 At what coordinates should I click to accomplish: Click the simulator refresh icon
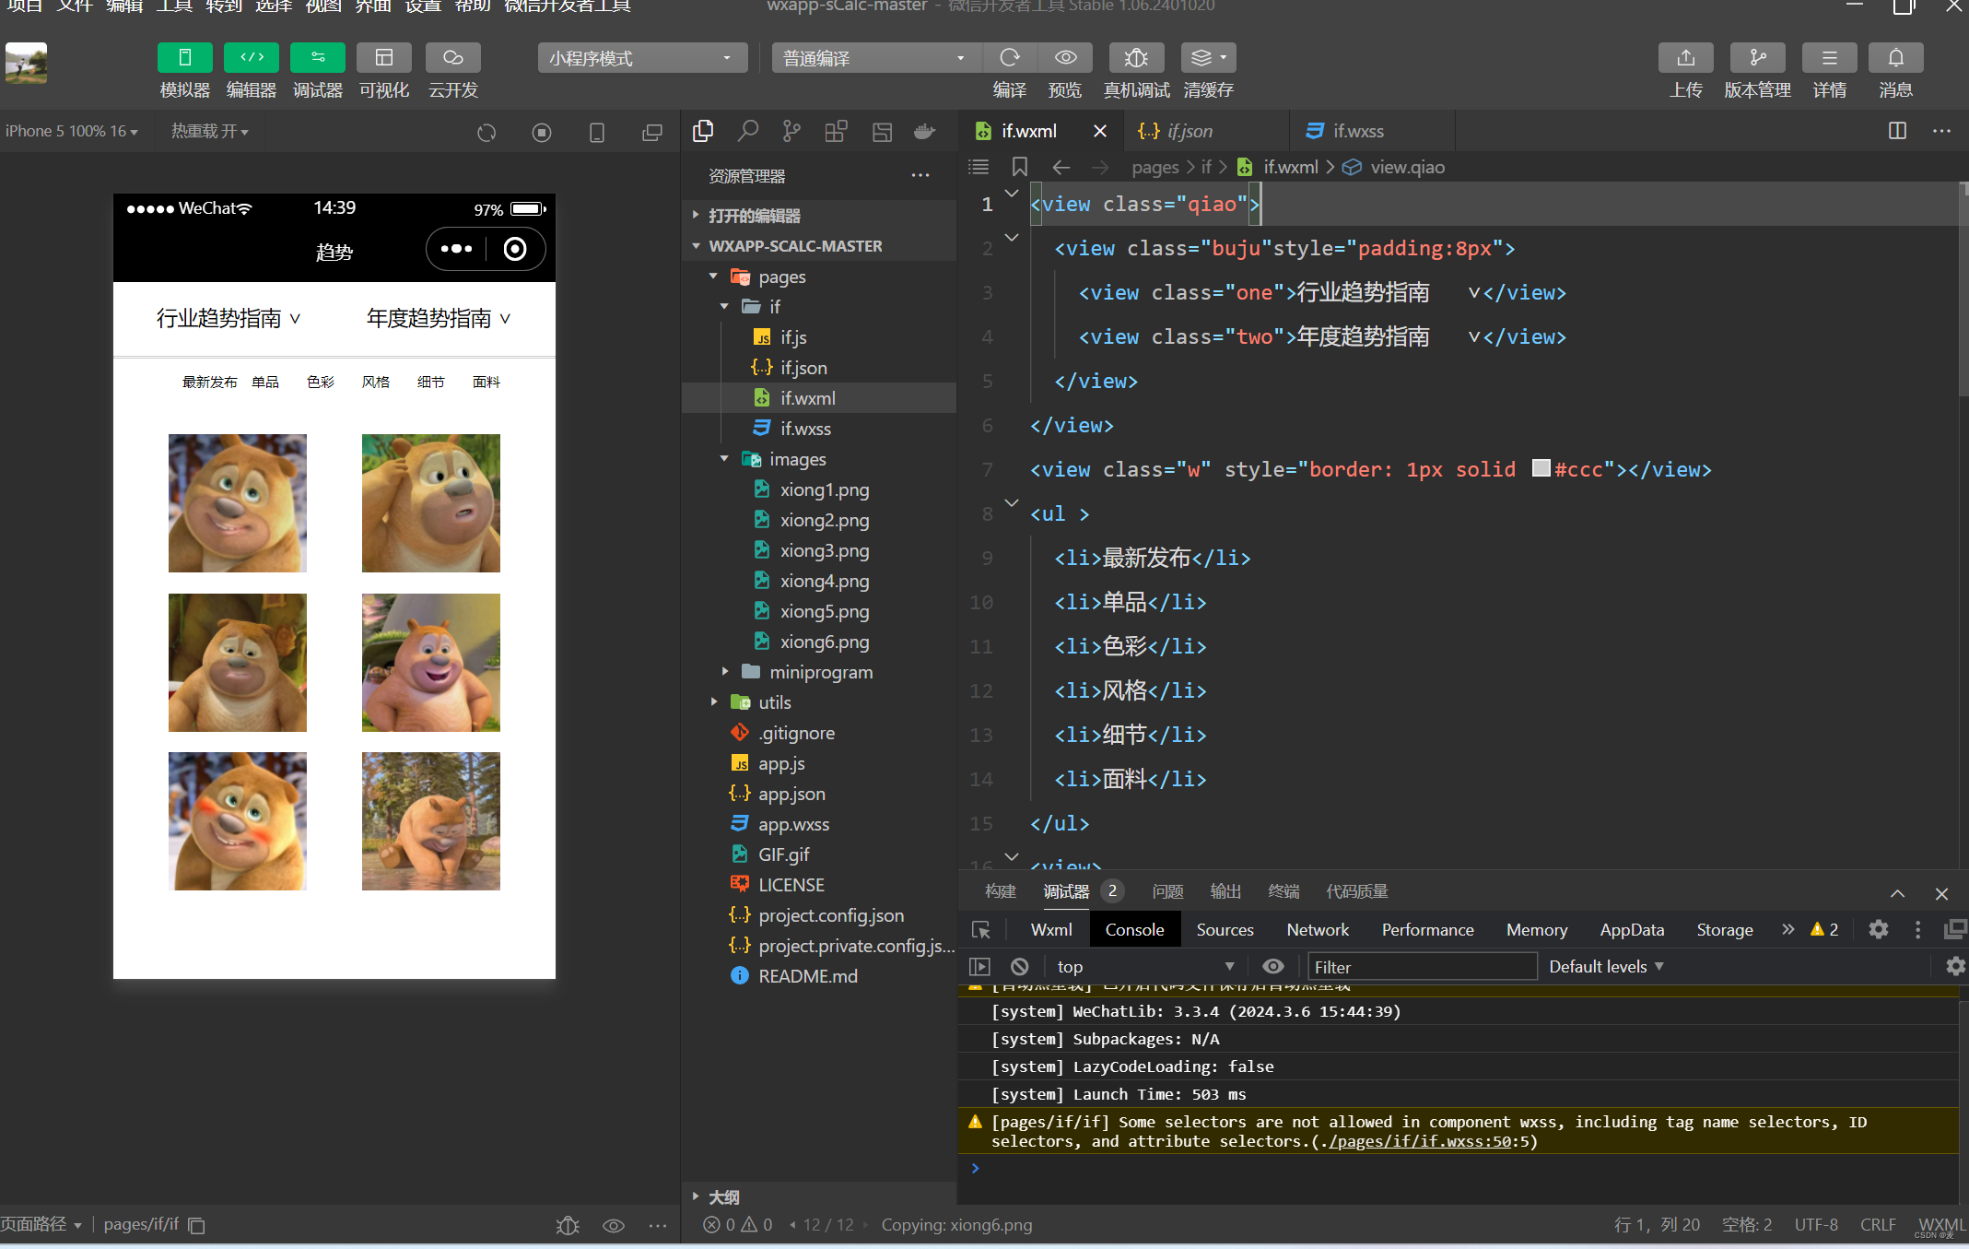point(486,133)
